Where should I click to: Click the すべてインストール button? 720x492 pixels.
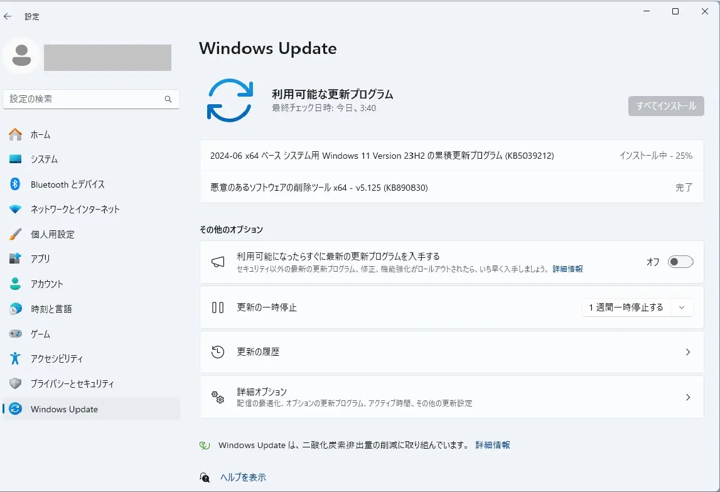coord(665,105)
